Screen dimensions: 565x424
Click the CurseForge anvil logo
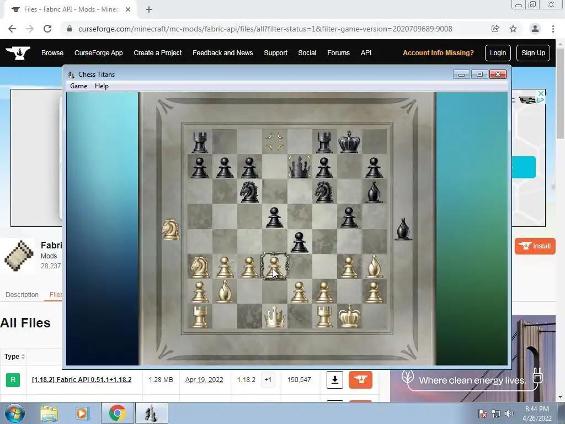pyautogui.click(x=18, y=53)
